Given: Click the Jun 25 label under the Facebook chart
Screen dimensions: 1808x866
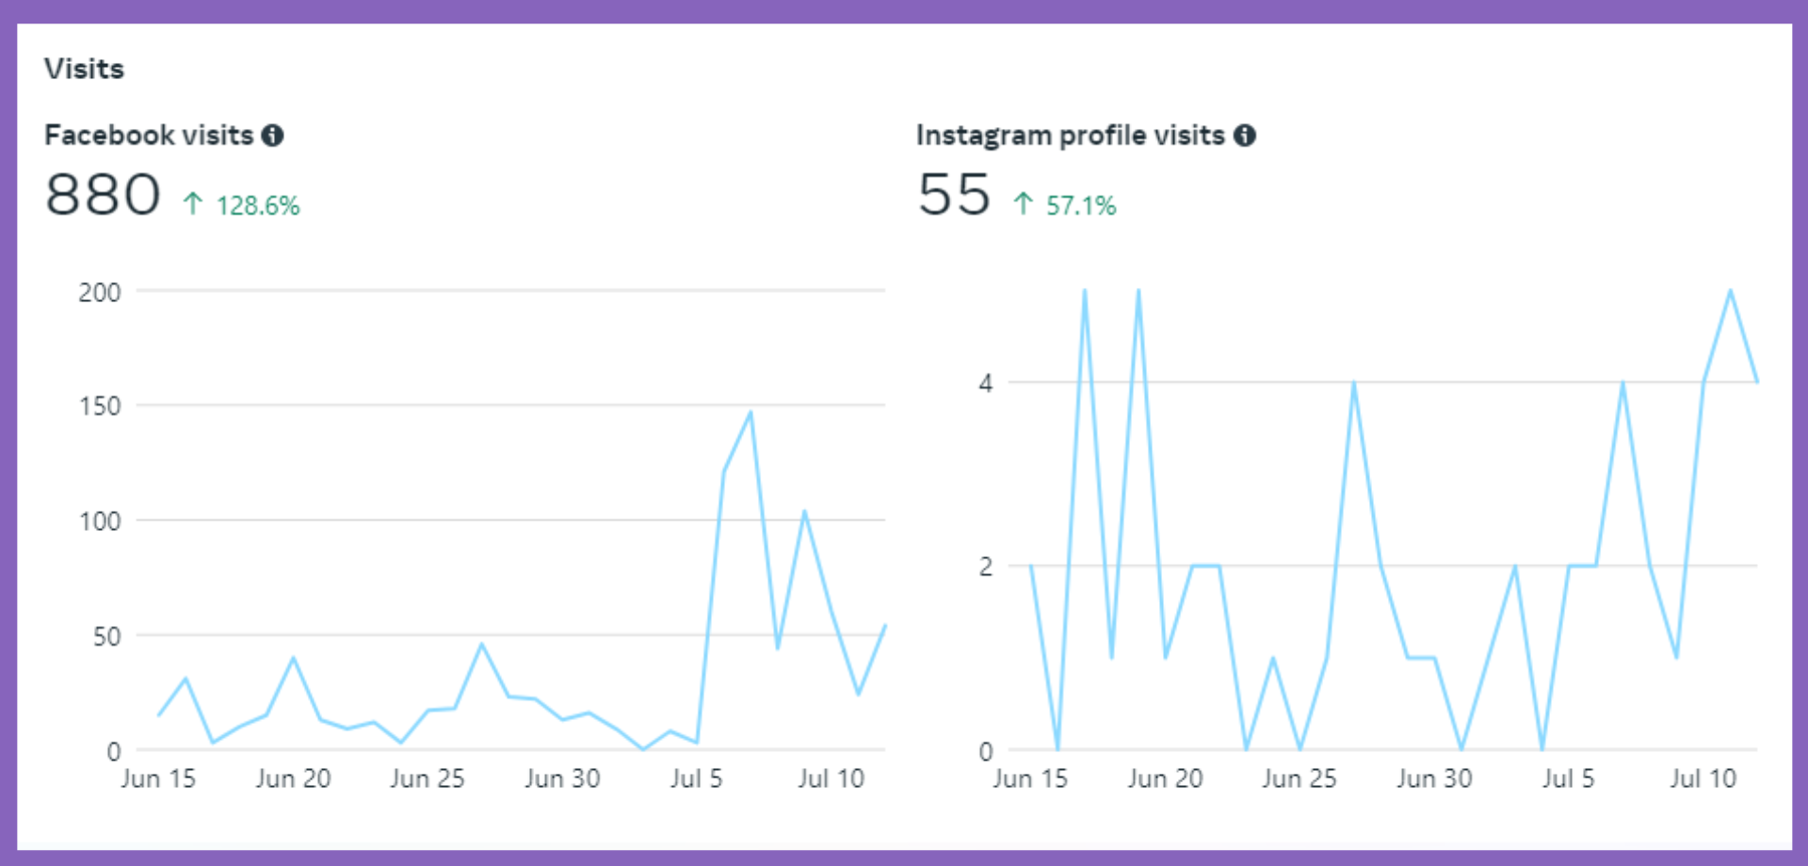Looking at the screenshot, I should tap(428, 778).
